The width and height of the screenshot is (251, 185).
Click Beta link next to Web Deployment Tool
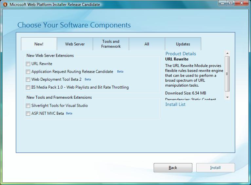coord(87,79)
